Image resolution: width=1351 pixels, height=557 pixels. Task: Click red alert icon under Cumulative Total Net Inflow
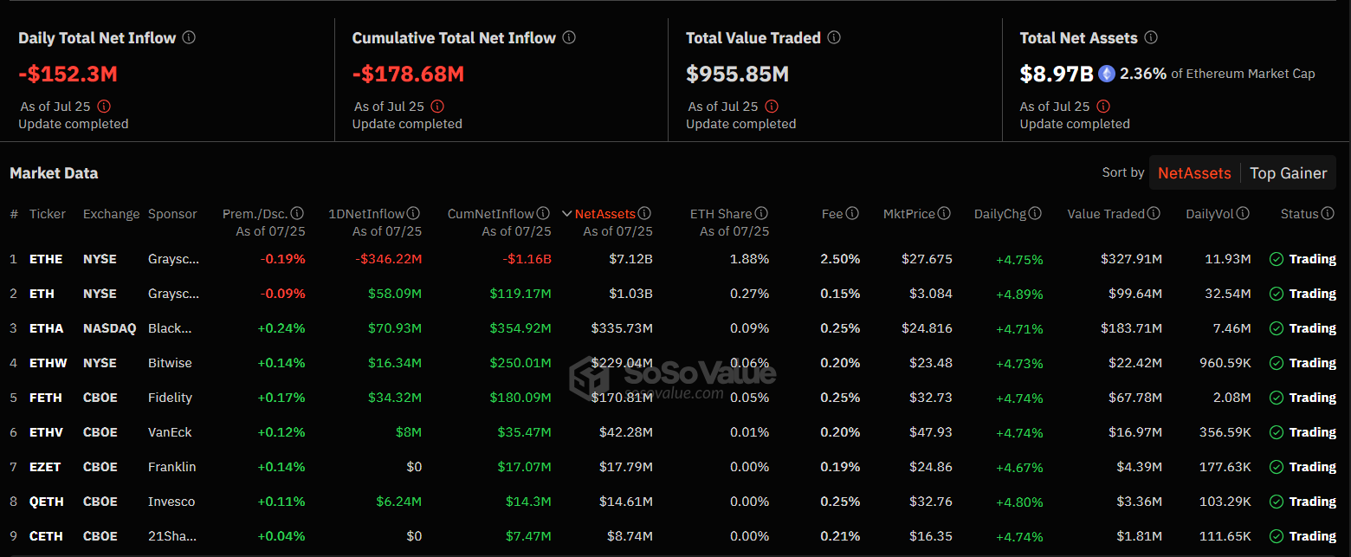(437, 107)
